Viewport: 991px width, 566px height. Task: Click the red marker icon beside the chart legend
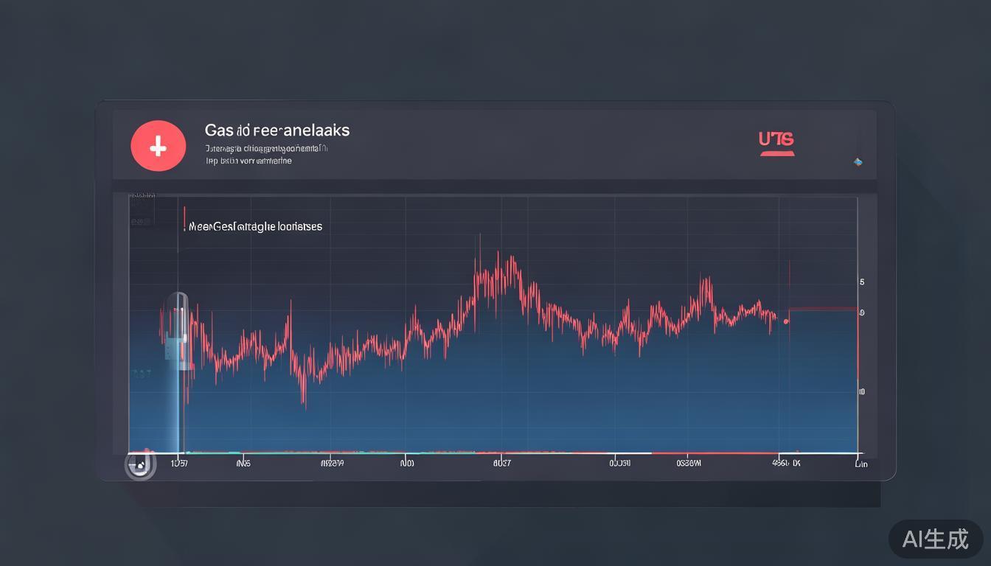click(185, 217)
